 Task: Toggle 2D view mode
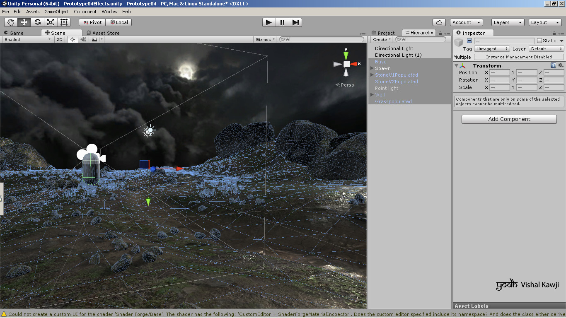point(60,39)
